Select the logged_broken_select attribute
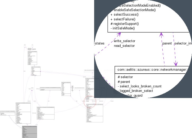The image size is (192, 138). (x=135, y=91)
